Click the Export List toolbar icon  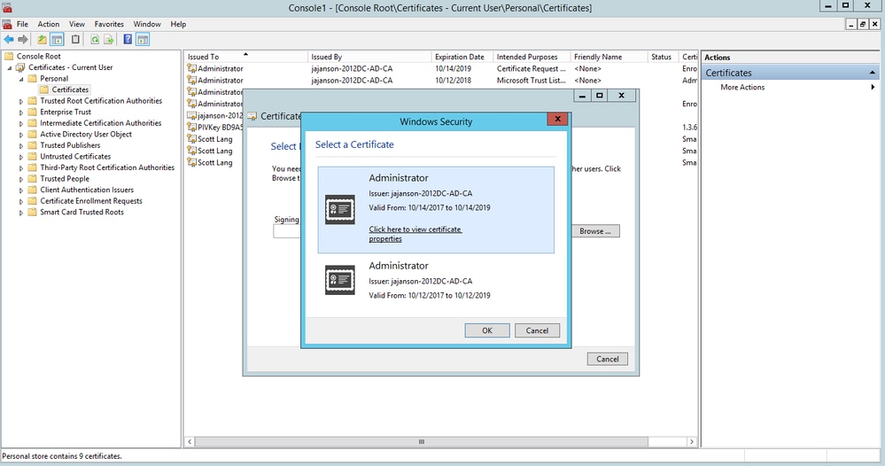pos(109,40)
